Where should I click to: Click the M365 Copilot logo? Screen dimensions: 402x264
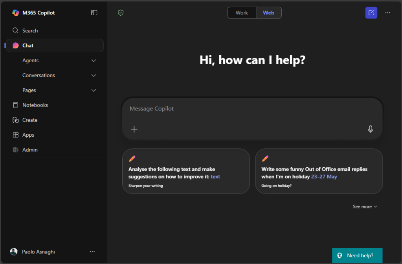pos(16,13)
